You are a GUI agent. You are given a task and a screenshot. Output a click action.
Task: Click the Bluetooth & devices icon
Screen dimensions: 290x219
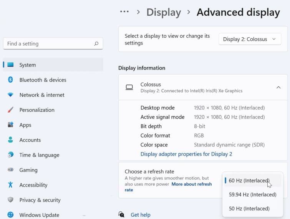point(11,80)
